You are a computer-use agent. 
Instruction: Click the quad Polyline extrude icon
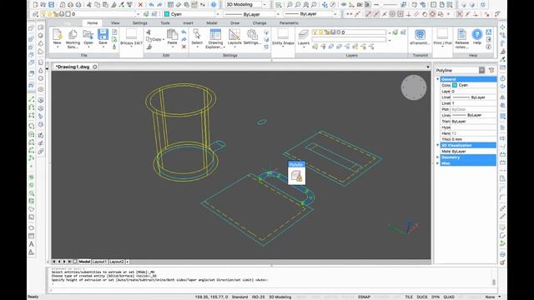[x=296, y=176]
